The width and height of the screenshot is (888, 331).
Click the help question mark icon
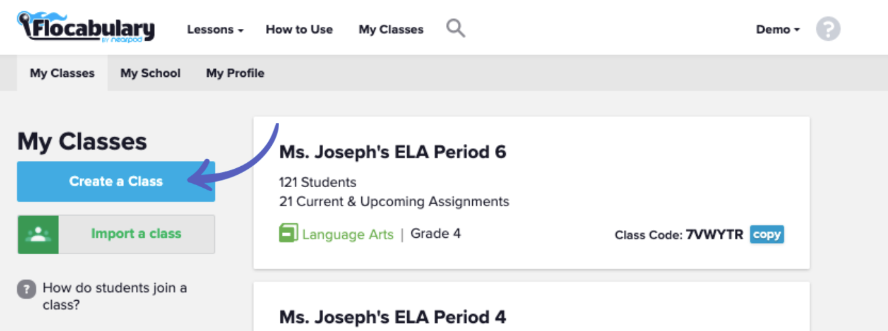[828, 30]
